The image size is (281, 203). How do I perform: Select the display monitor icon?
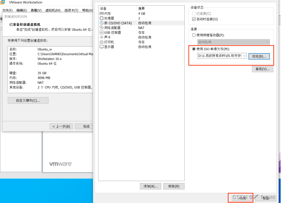click(x=102, y=47)
